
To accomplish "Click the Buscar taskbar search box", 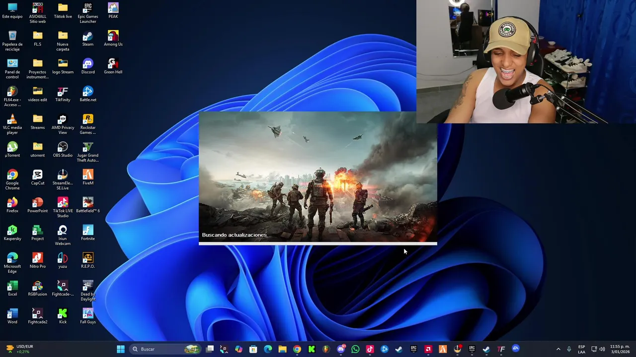I will pyautogui.click(x=165, y=349).
